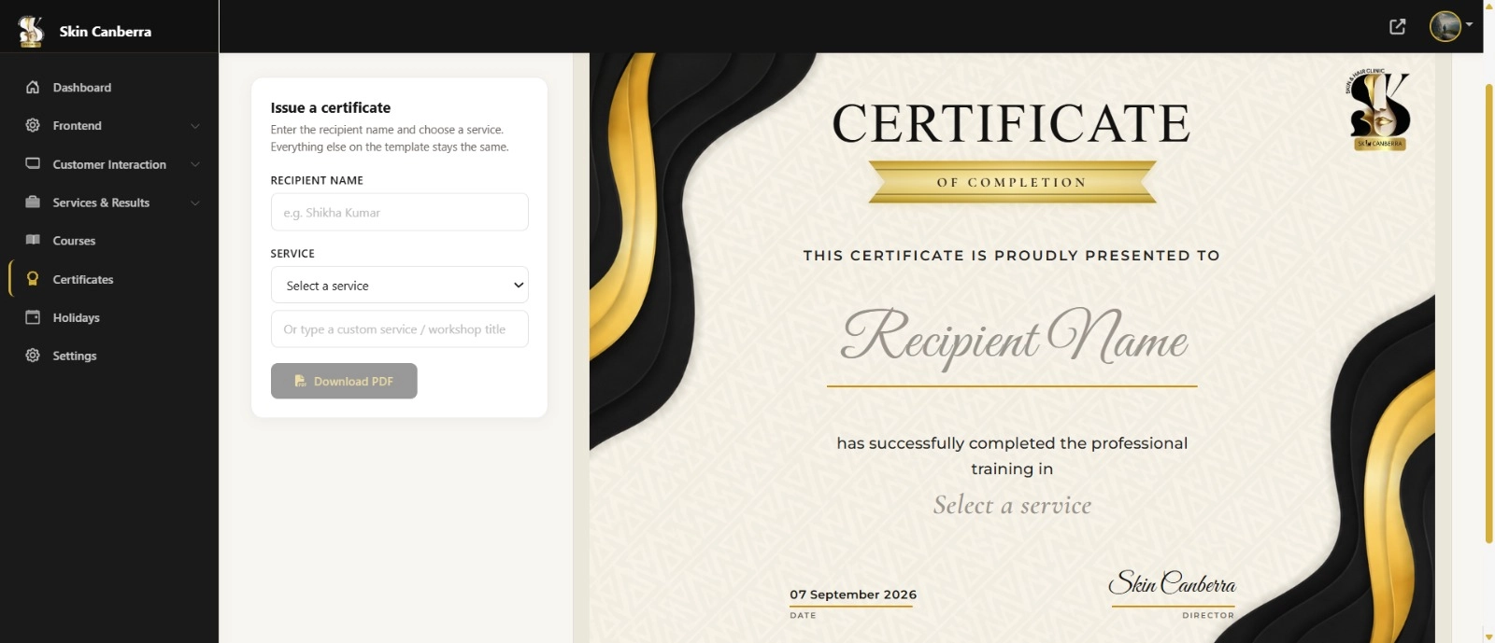Click 'has successfully completed the professional' text
The image size is (1495, 643).
pos(1012,443)
